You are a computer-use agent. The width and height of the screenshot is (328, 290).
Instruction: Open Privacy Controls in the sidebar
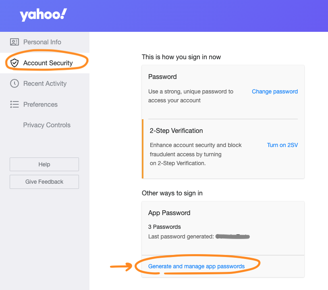[47, 125]
